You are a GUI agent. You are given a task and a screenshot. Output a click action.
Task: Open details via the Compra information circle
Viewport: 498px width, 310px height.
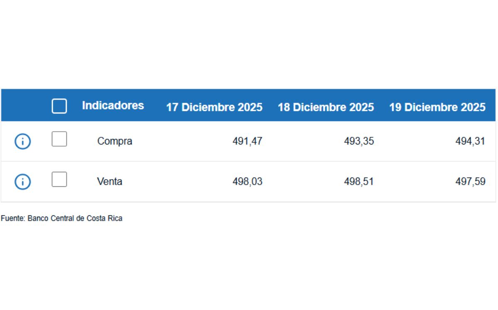[x=23, y=141]
